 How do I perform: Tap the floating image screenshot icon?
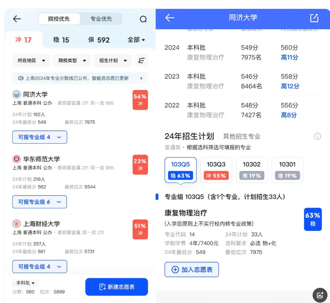tap(320, 295)
